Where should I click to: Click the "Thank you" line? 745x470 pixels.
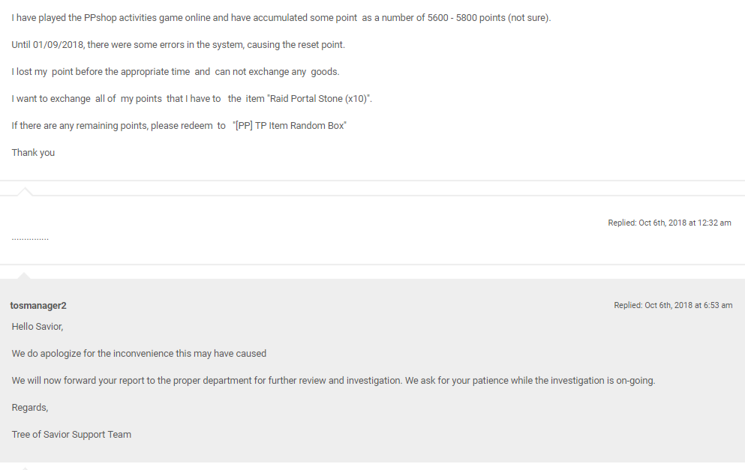pyautogui.click(x=33, y=153)
